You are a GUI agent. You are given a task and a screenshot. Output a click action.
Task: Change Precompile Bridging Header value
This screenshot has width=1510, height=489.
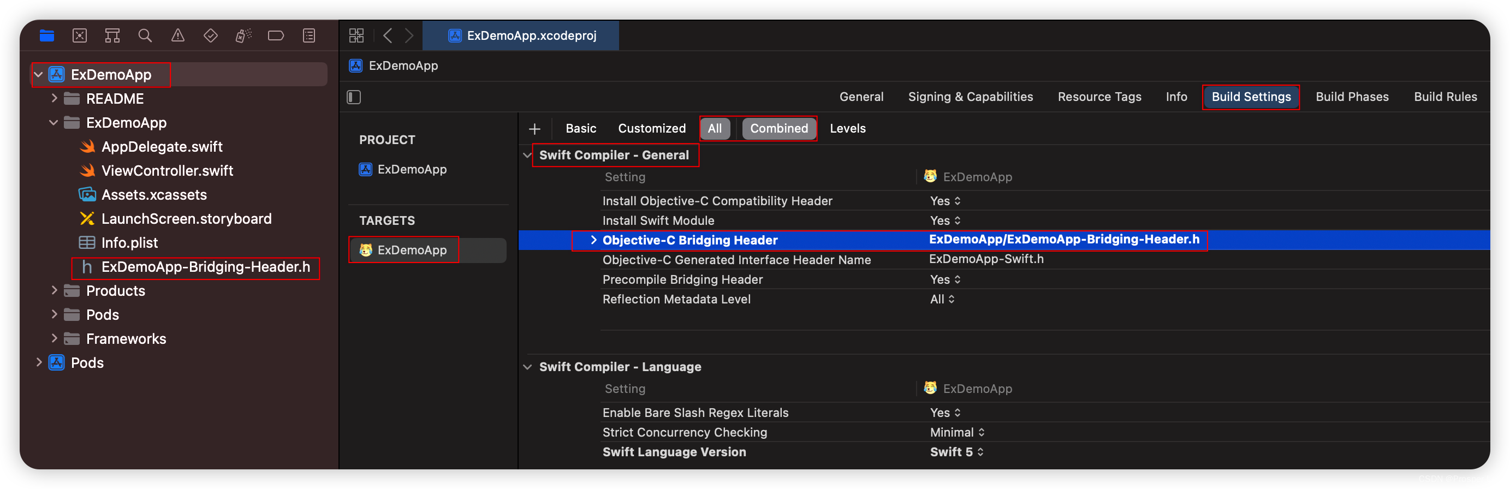(x=945, y=279)
